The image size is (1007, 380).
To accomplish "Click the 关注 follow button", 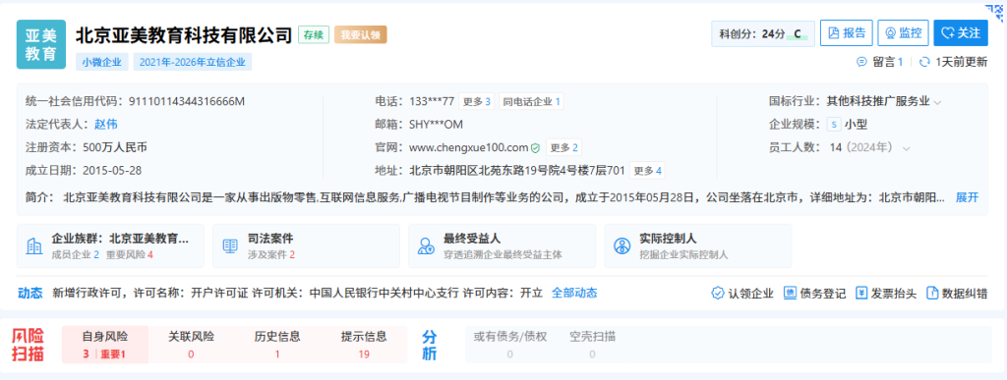I will click(x=961, y=33).
